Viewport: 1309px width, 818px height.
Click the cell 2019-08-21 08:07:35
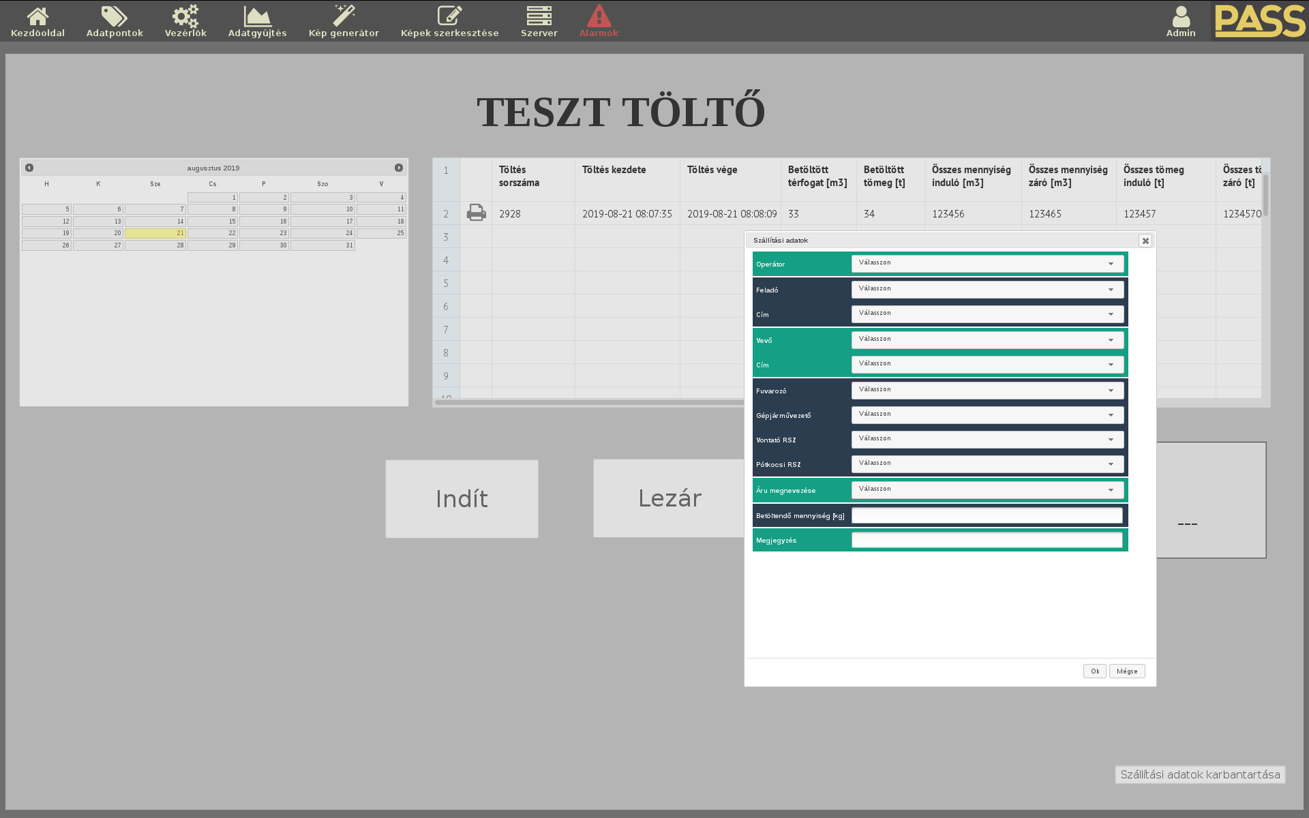pos(627,214)
